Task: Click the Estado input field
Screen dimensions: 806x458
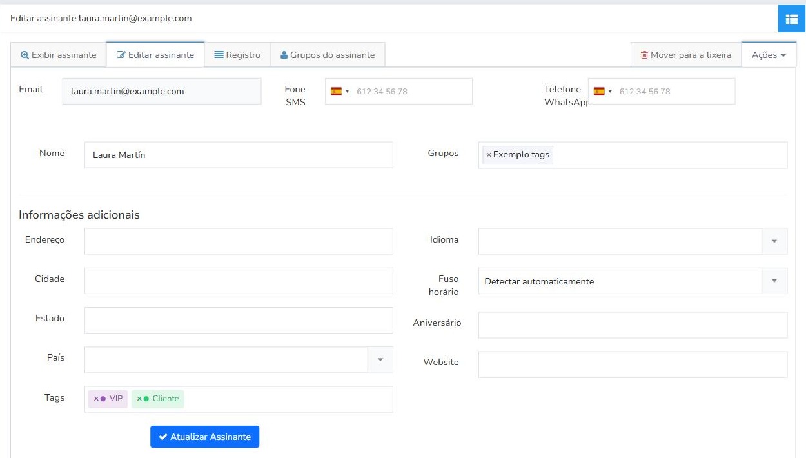Action: [239, 320]
